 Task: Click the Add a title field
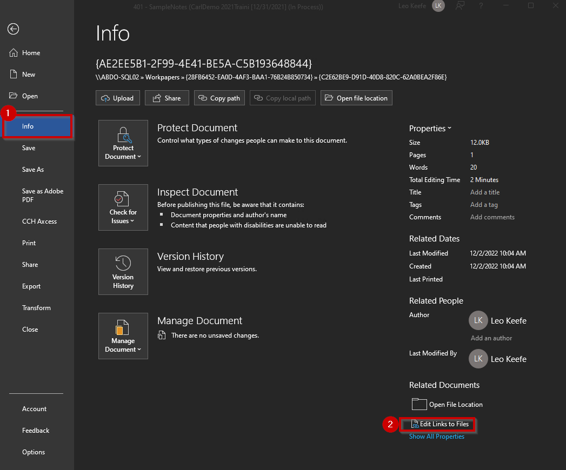[x=485, y=192]
